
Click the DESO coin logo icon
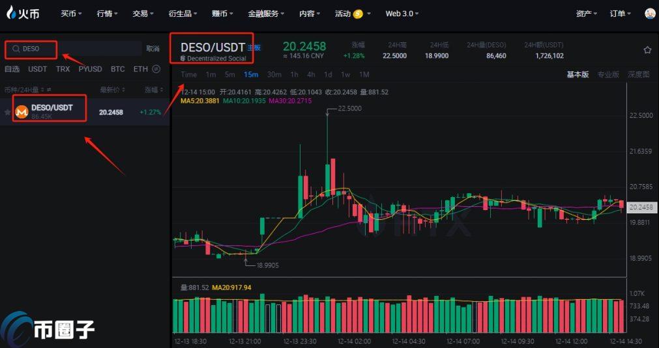(x=22, y=112)
